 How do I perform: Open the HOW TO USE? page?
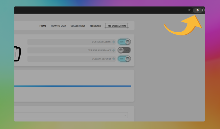click(x=58, y=26)
